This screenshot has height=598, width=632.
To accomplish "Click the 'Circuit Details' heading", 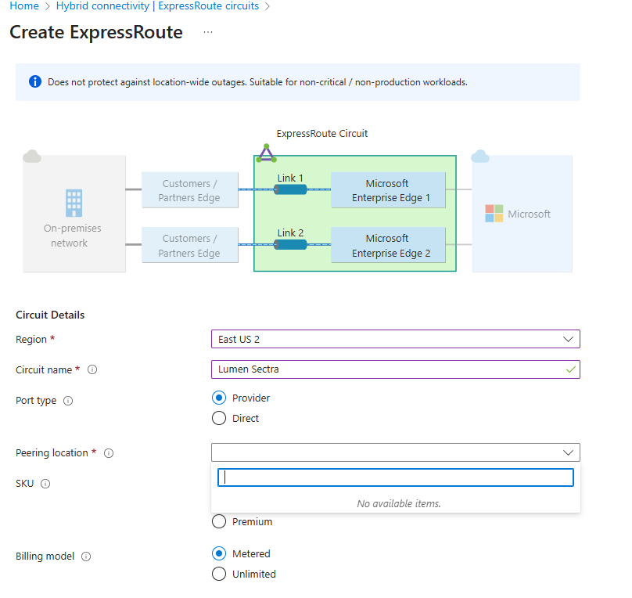I will point(50,315).
